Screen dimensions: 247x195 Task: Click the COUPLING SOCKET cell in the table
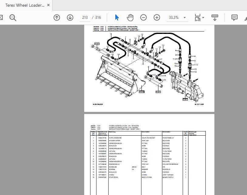pos(148,138)
